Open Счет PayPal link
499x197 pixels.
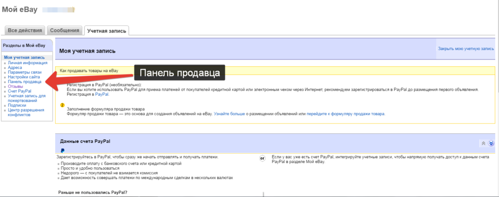(19, 91)
